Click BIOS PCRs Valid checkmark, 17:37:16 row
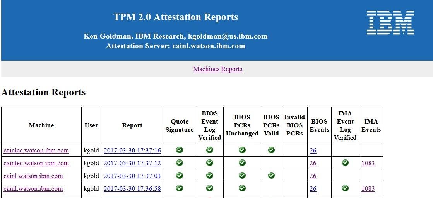 coord(272,150)
